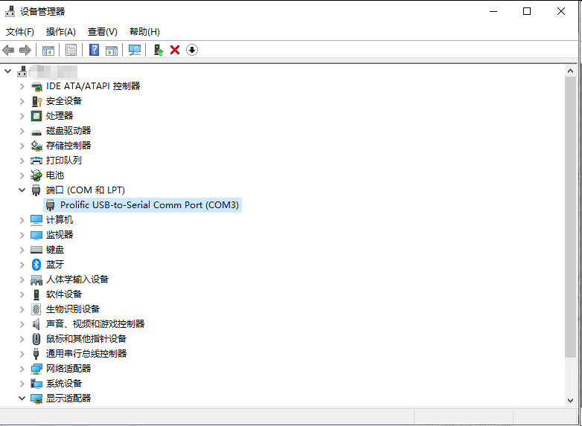Screen dimensions: 582x426
Task: Collapse the 端口 (COM 和 LPT) node
Action: point(22,190)
